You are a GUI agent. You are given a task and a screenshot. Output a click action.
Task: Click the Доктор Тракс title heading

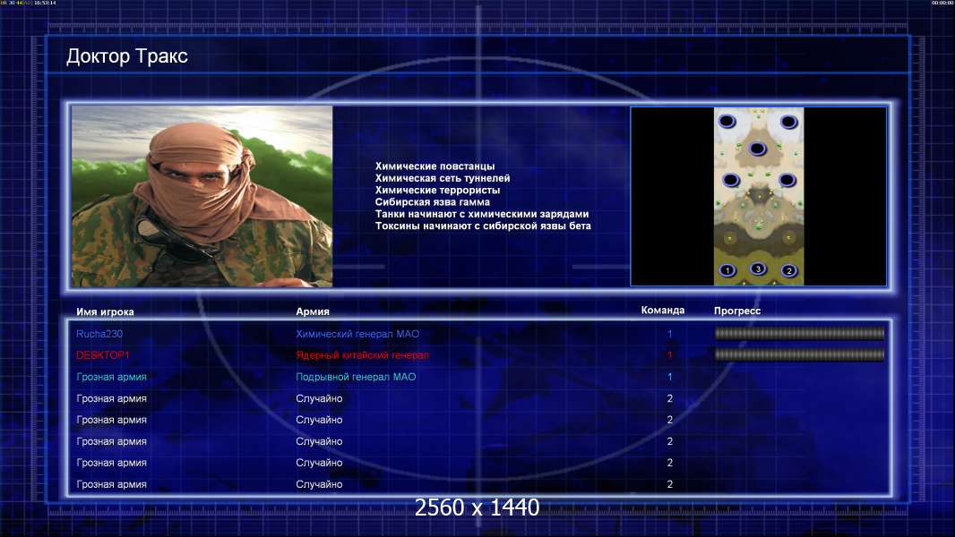point(126,56)
